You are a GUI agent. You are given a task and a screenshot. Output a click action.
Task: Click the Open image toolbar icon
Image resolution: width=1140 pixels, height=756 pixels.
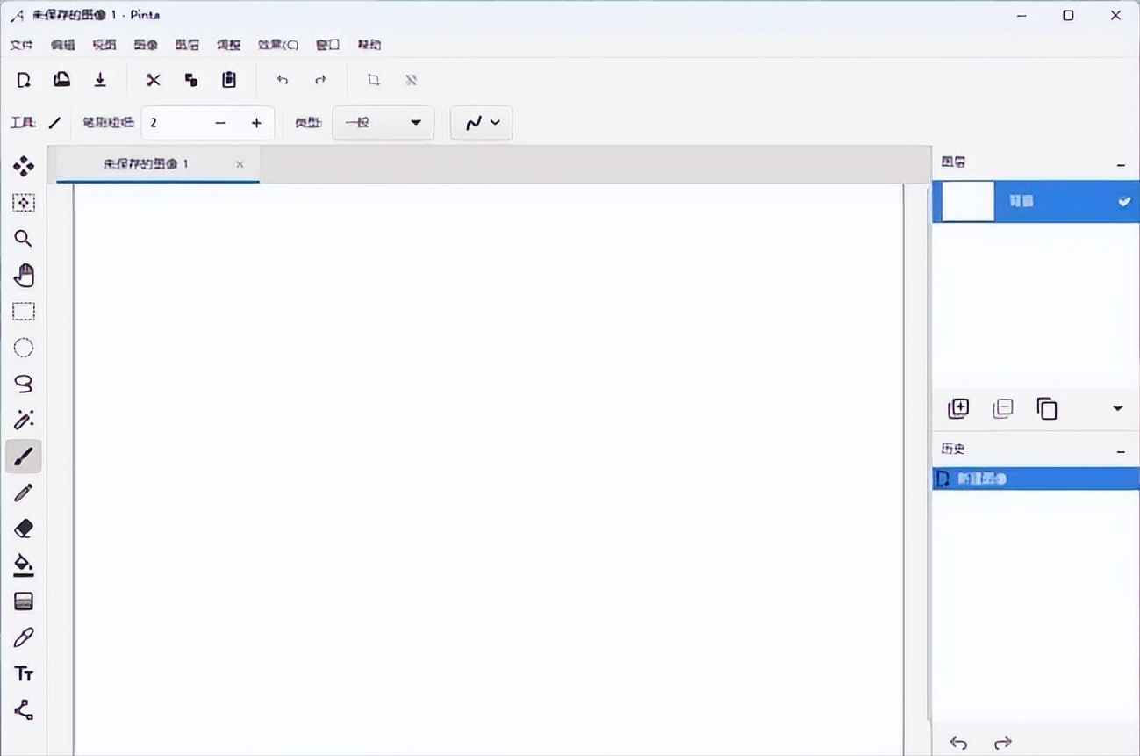point(61,80)
